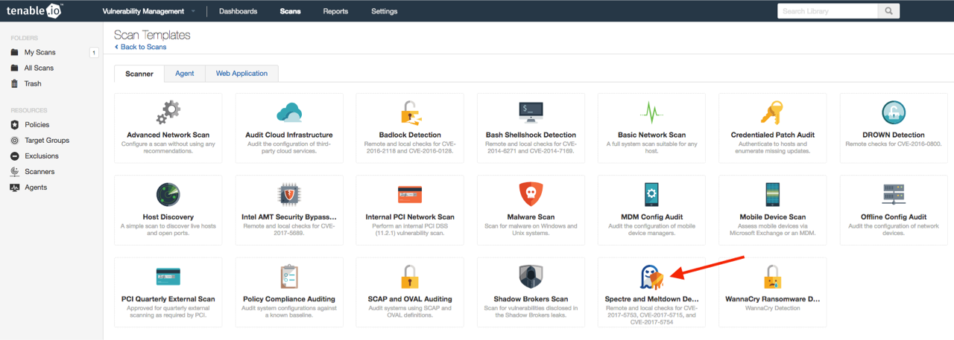Click the MDM Config Audit phone icon
The image size is (954, 340).
coord(651,195)
